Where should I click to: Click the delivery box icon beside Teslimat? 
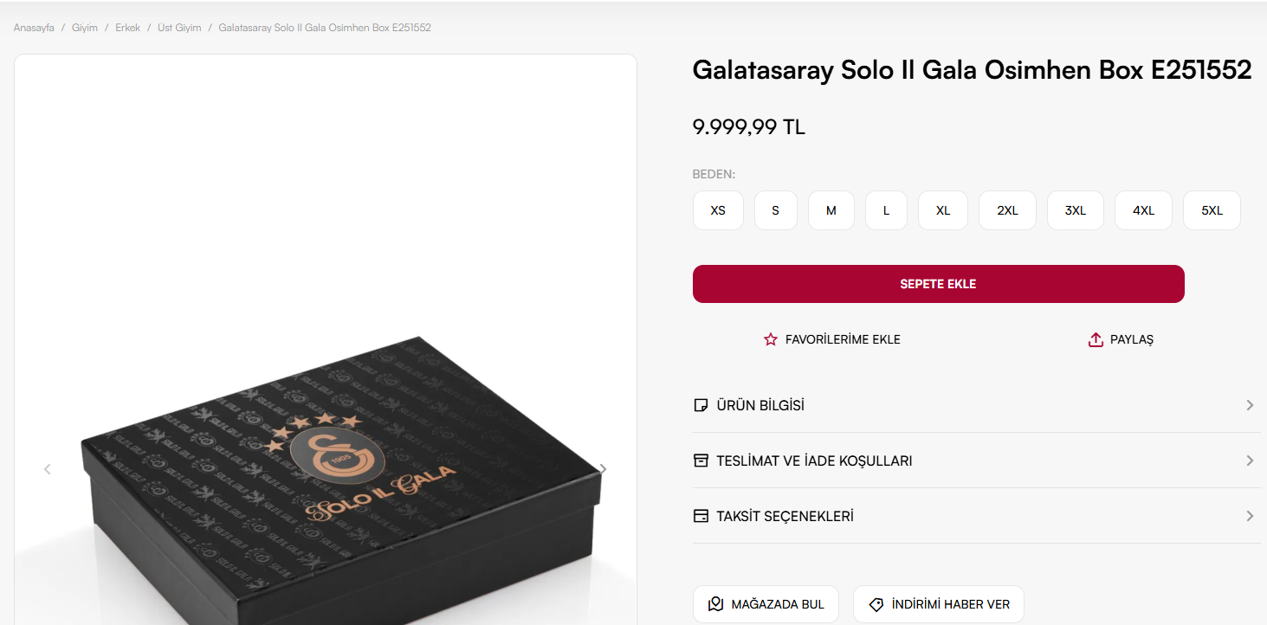pyautogui.click(x=701, y=461)
